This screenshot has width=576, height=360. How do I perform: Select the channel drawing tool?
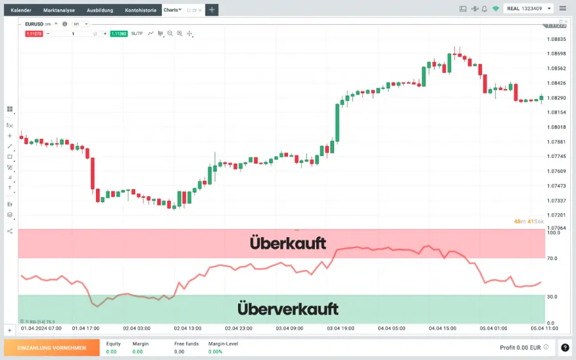(10, 178)
